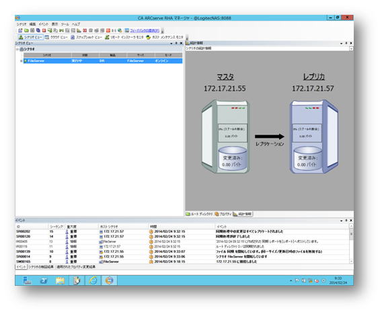The height and width of the screenshot is (314, 382).
Task: Open リモート インストーラ モニタ
Action: 124,37
